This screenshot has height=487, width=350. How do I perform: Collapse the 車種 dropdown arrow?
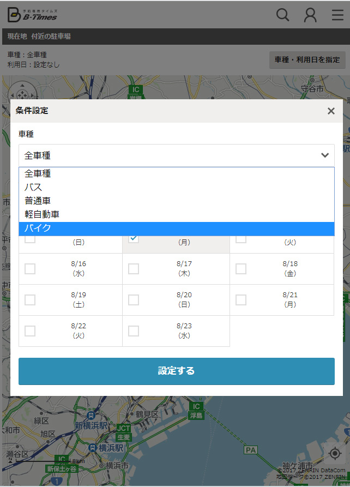tap(325, 155)
